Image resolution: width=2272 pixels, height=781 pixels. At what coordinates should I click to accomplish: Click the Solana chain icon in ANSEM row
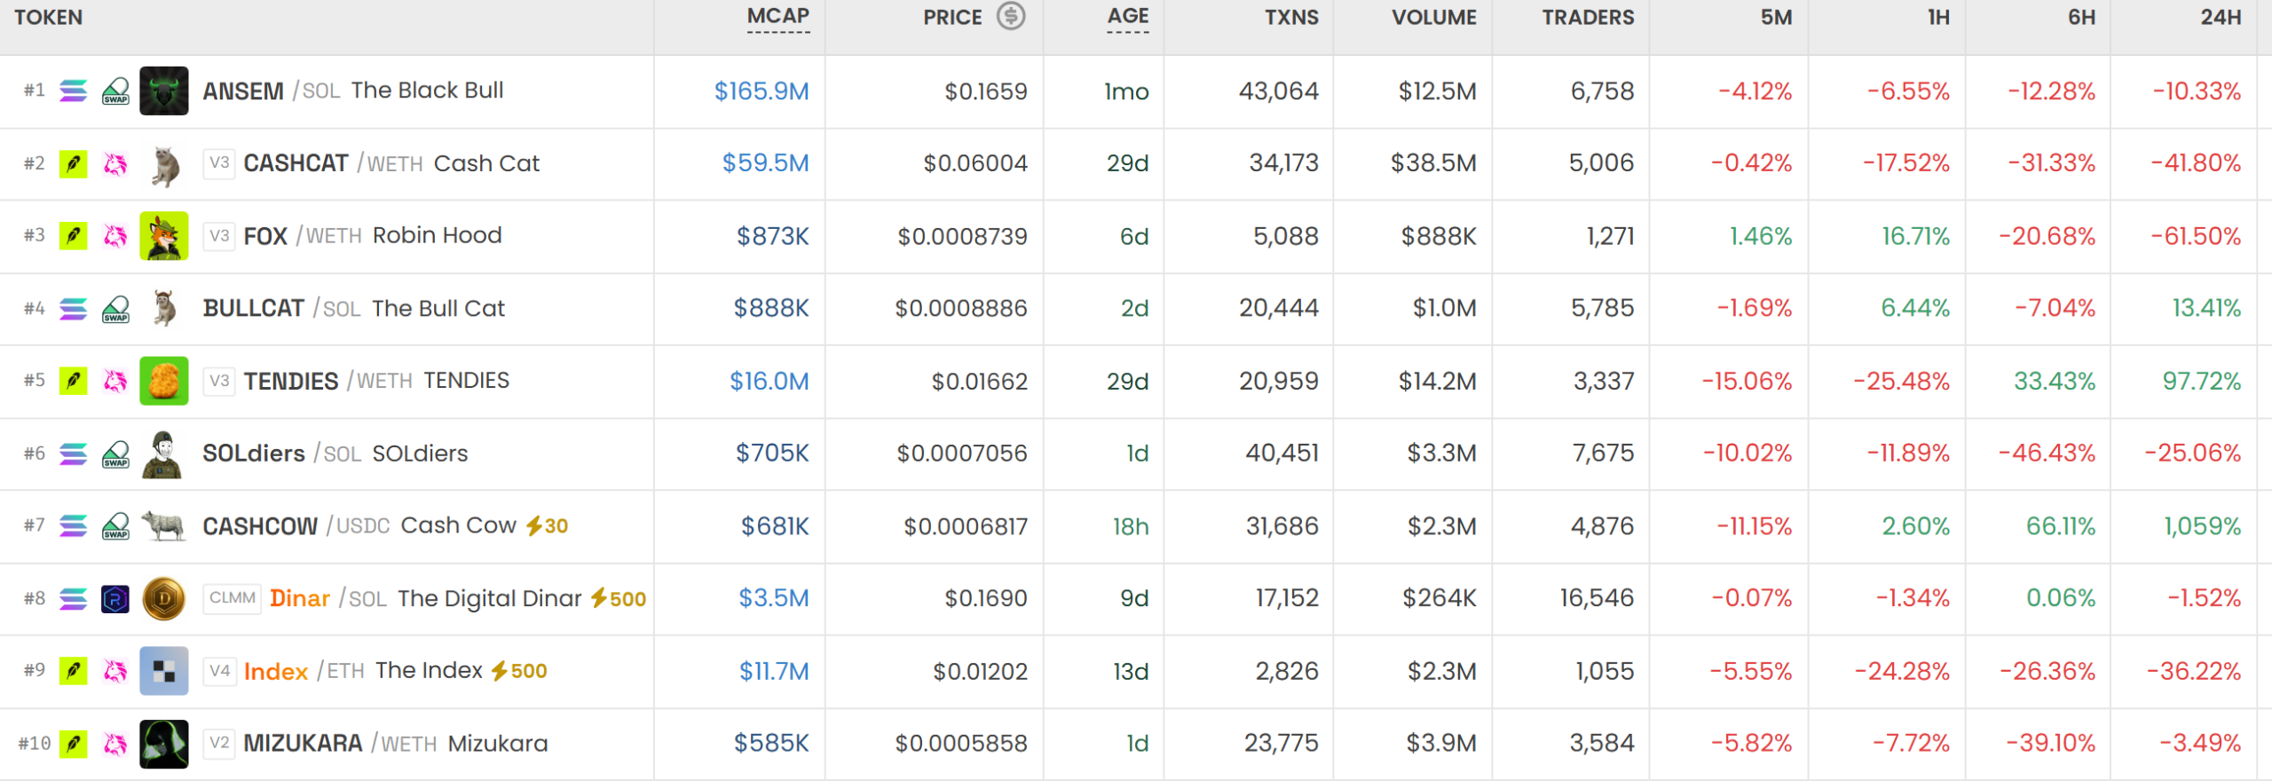point(74,91)
